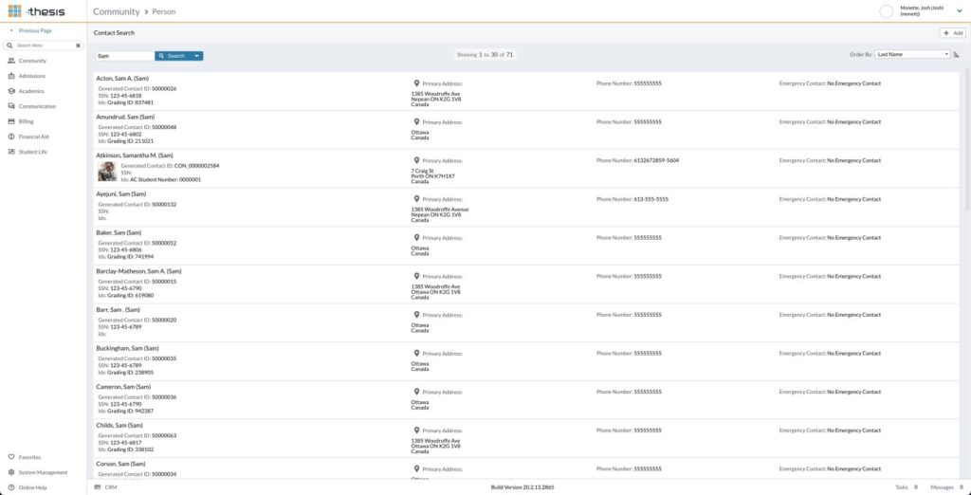
Task: Open Samantha M. Atkinson's photo thumbnail
Action: point(107,172)
